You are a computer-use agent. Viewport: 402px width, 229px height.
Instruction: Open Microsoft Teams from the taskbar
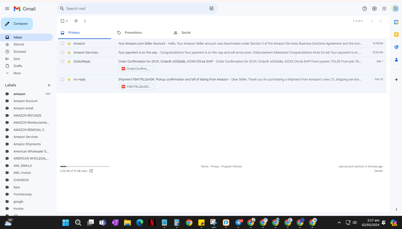click(x=103, y=223)
